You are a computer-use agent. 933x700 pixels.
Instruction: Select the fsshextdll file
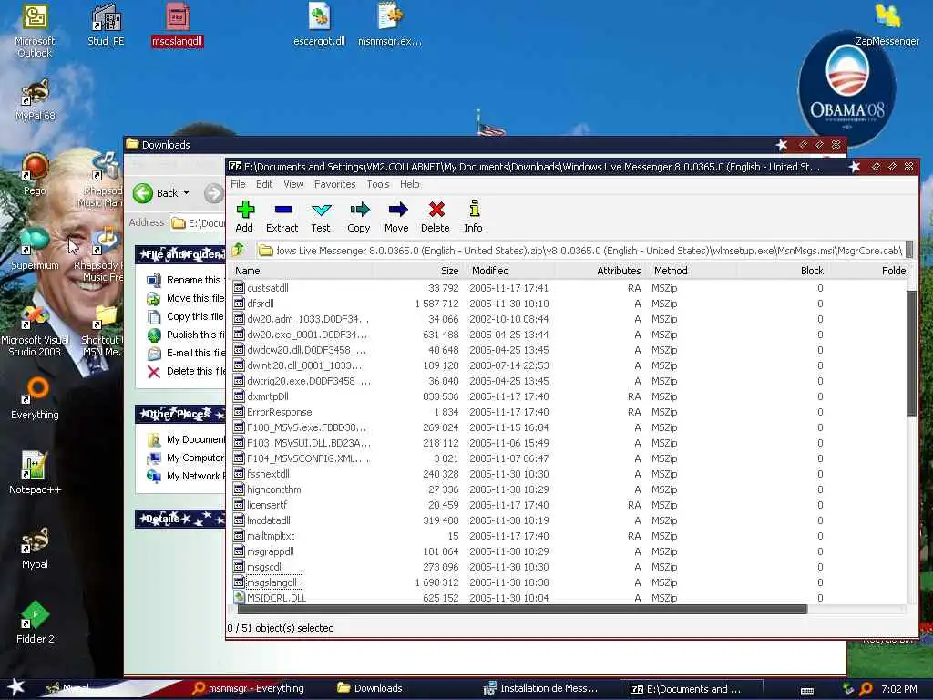[269, 474]
